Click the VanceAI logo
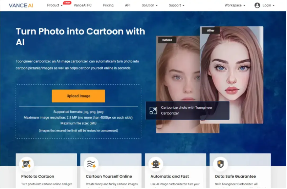The image size is (287, 189). coord(21,5)
